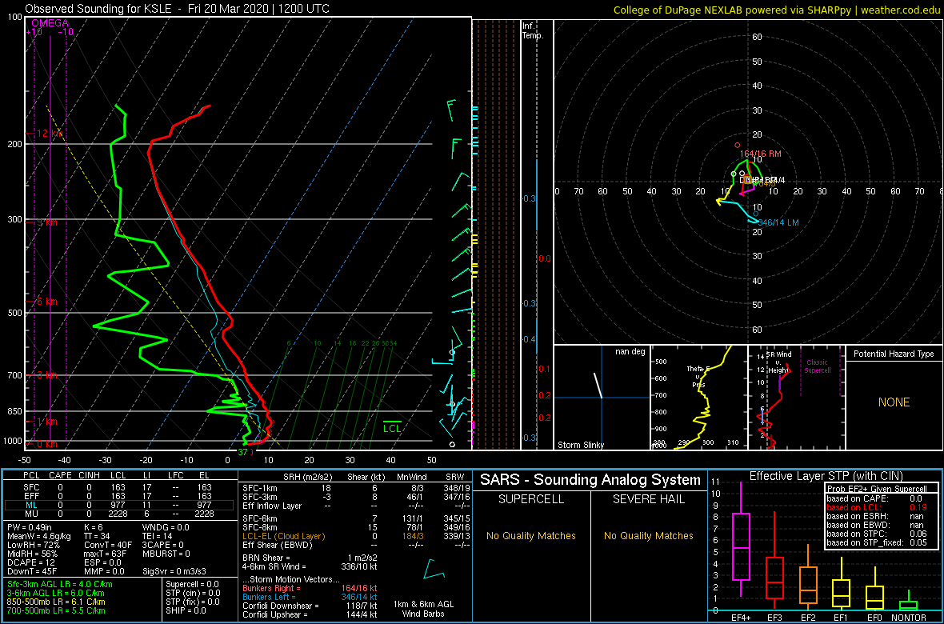This screenshot has height=624, width=944.
Task: Select the Classic Supercell label
Action: coord(818,367)
